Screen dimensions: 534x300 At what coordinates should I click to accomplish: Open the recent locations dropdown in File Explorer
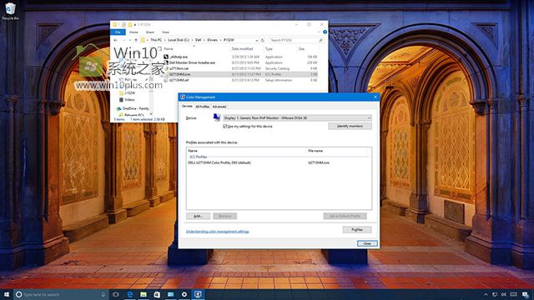pos(130,40)
